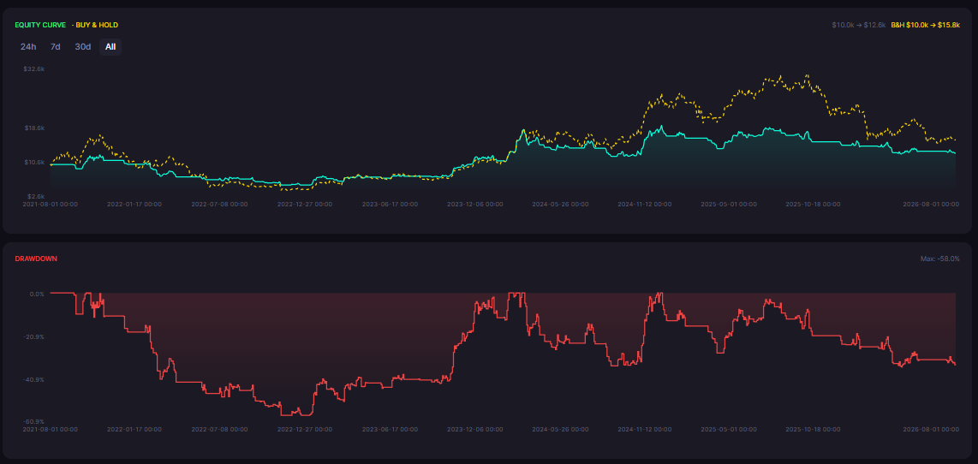Click 2024-11-12 date on equity chart axis
This screenshot has height=464, width=978.
(x=645, y=204)
